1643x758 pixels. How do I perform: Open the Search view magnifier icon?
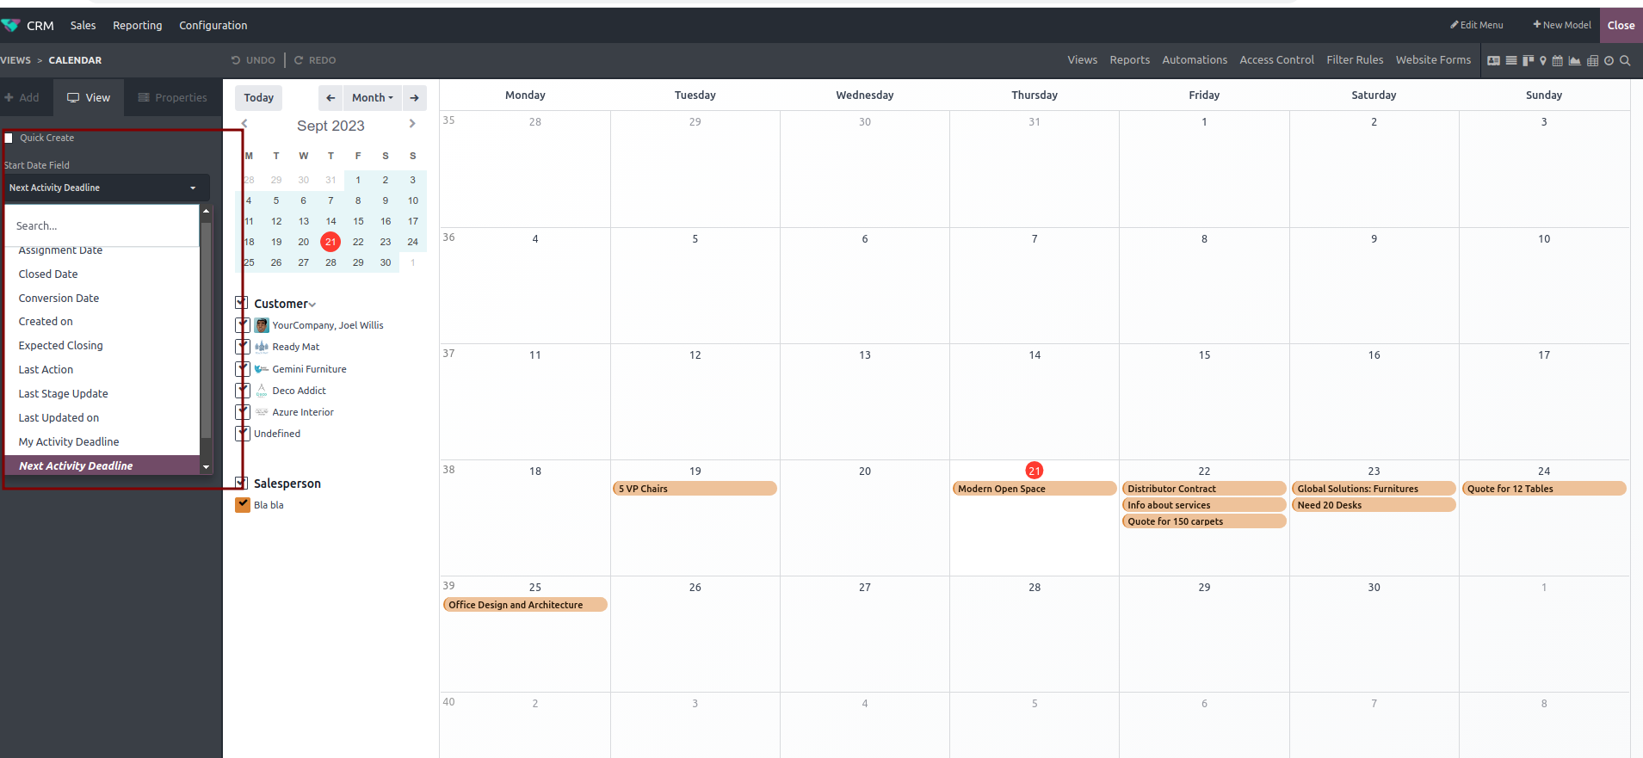1625,60
